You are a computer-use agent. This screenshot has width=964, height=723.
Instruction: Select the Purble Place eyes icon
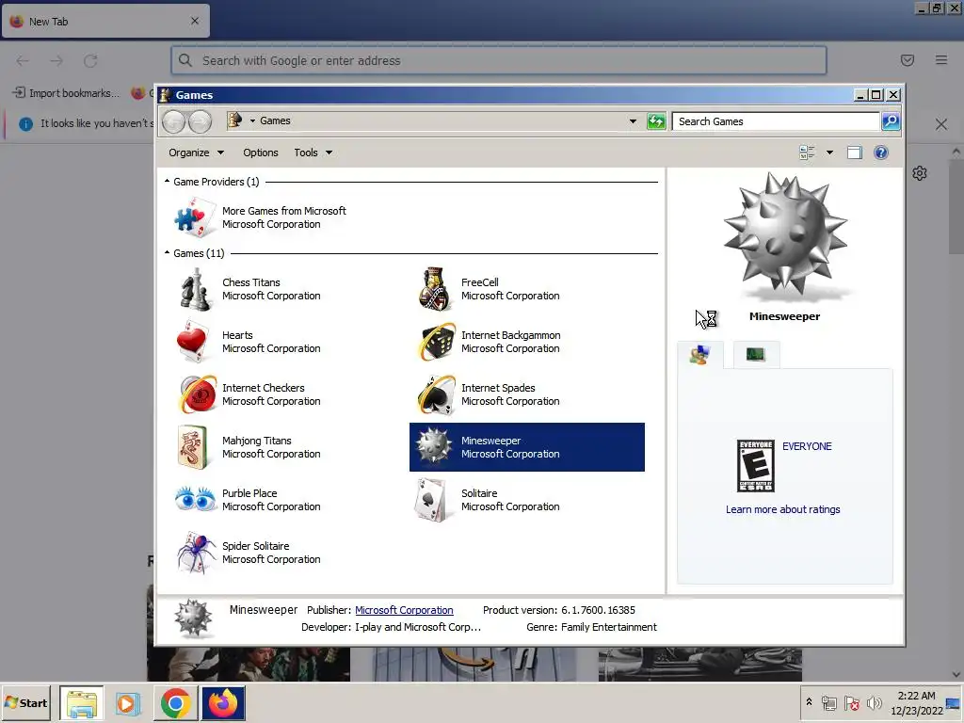pos(196,499)
